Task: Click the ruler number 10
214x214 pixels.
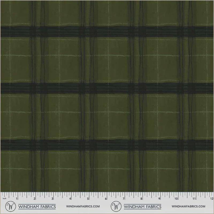Action: click(x=176, y=199)
